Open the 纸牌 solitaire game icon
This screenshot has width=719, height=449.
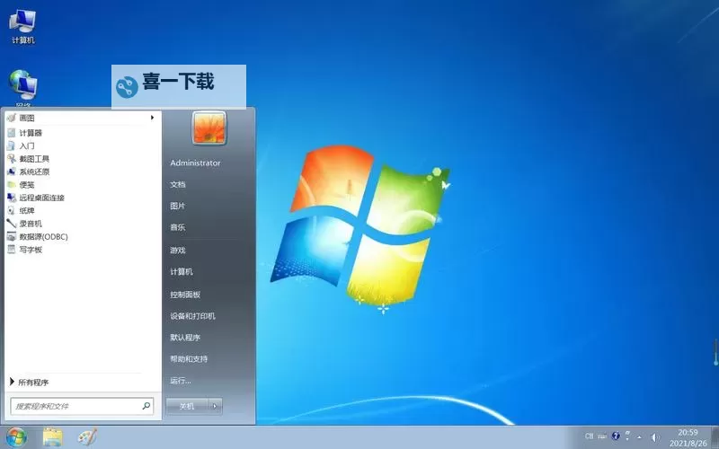click(x=12, y=211)
